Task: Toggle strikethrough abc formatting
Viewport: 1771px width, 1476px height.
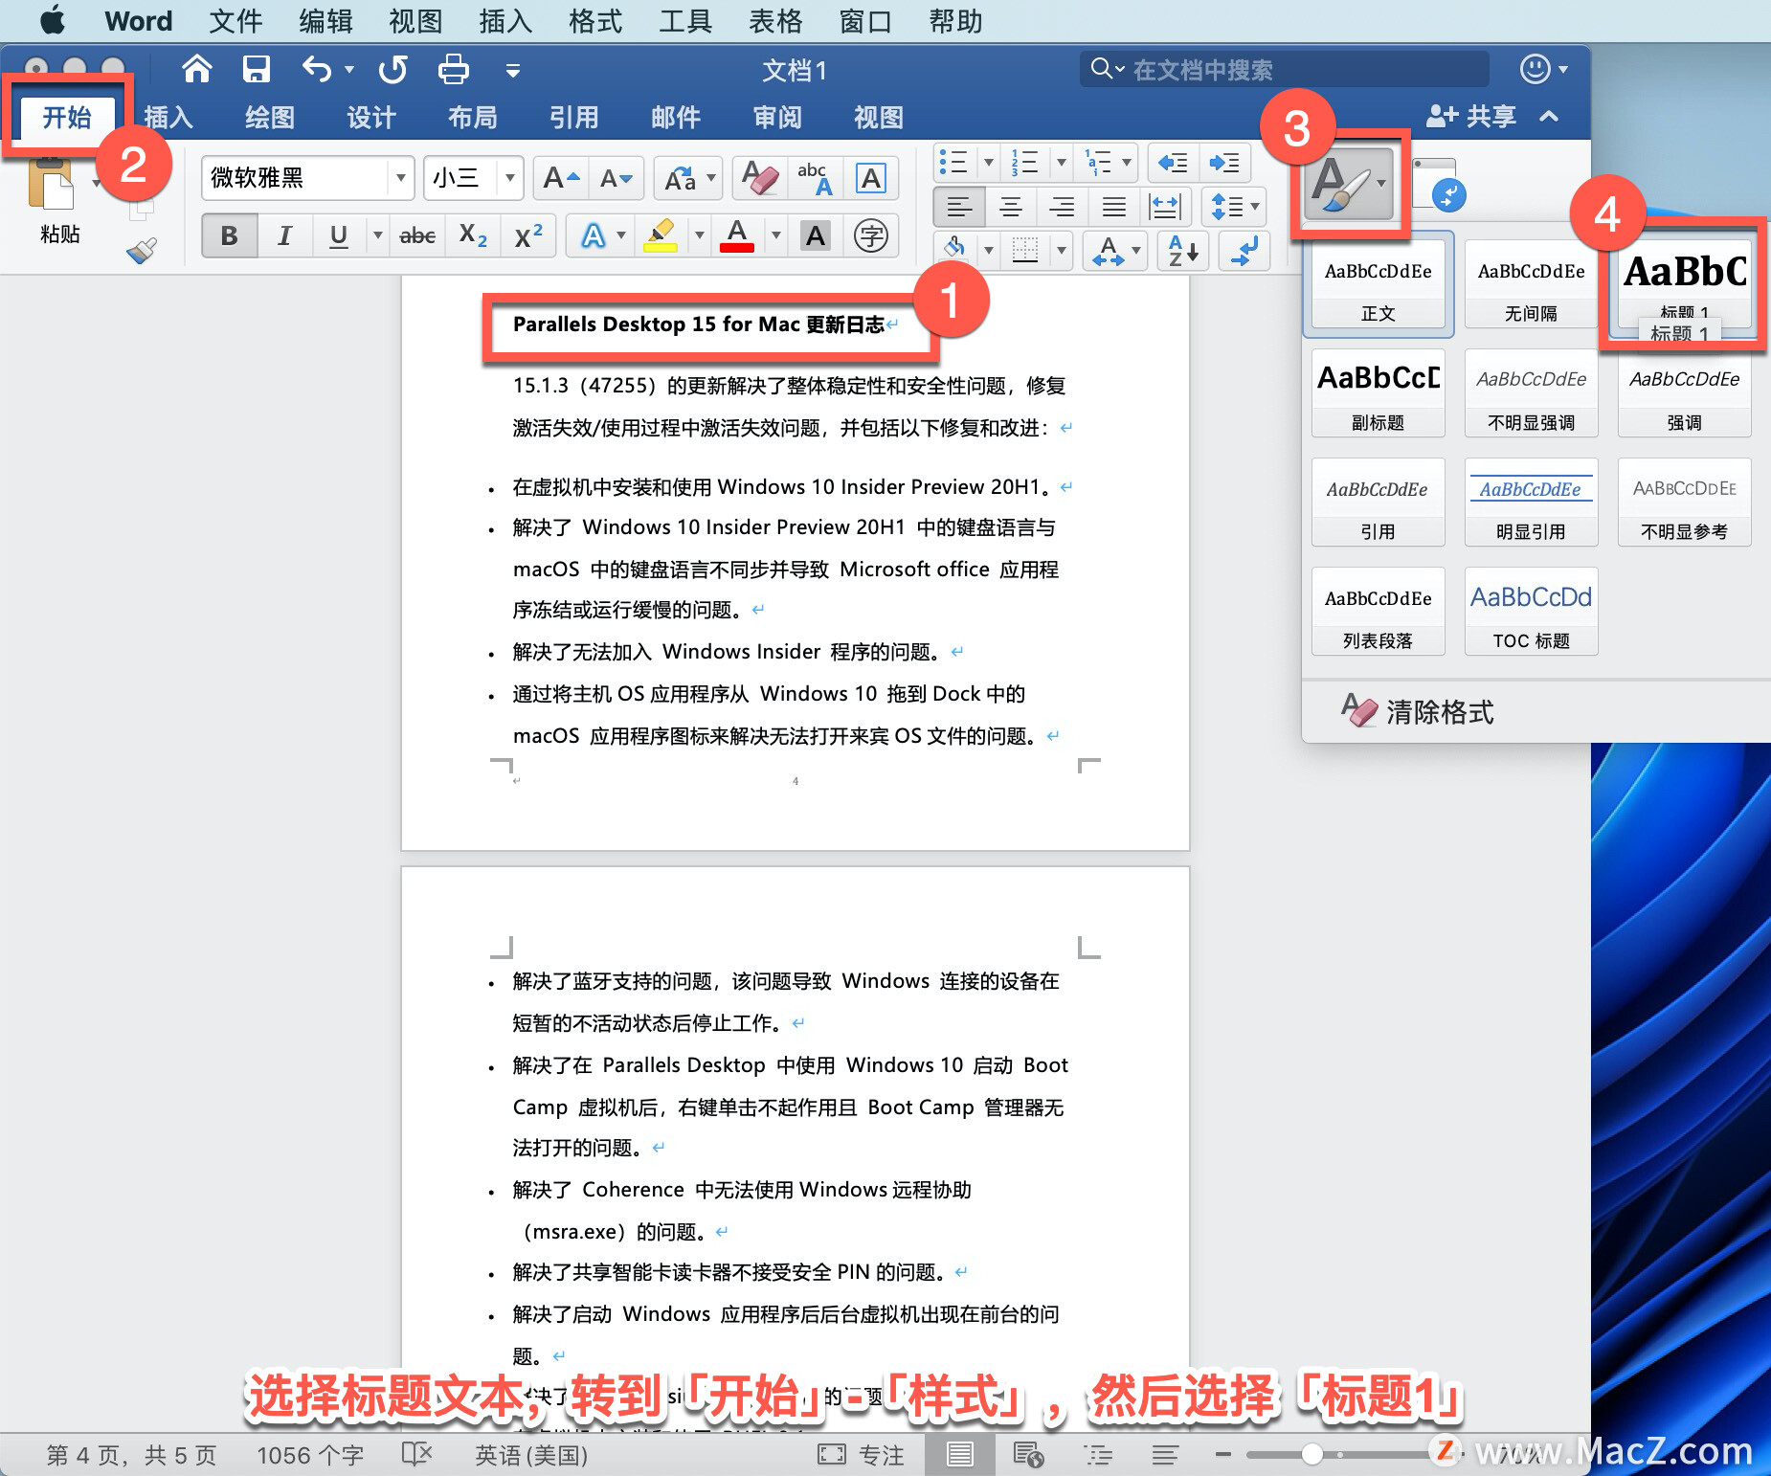Action: 417,235
